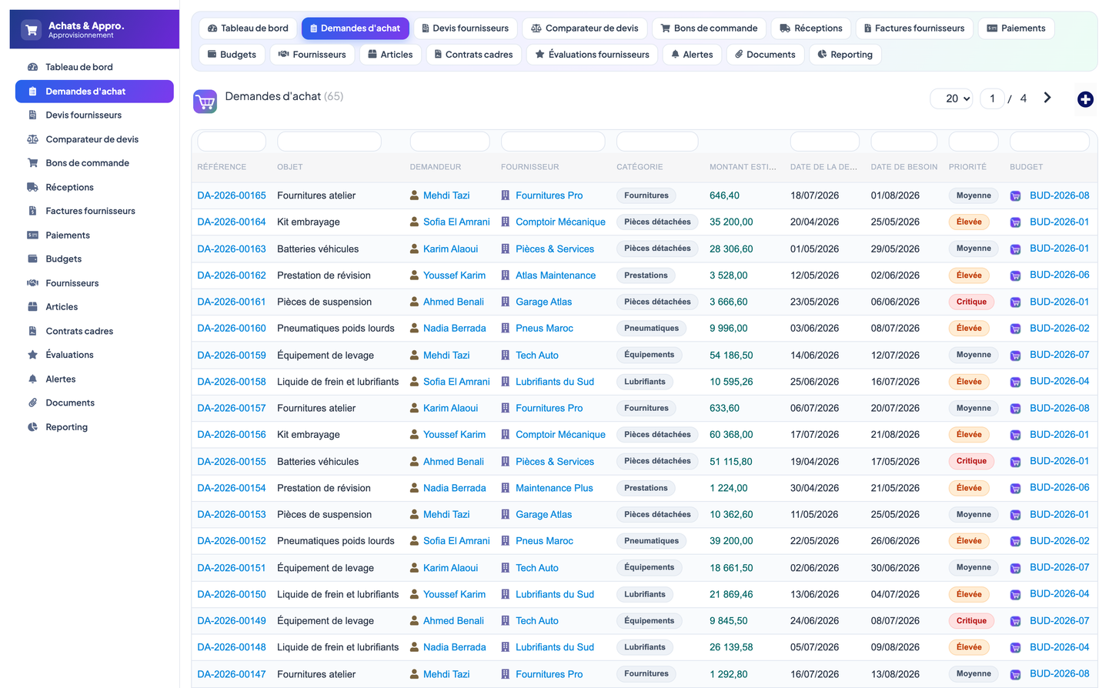
Task: Open the Contrats cadres top tab
Action: tap(473, 55)
